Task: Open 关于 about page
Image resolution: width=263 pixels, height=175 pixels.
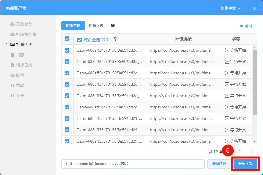Action: click(x=20, y=96)
